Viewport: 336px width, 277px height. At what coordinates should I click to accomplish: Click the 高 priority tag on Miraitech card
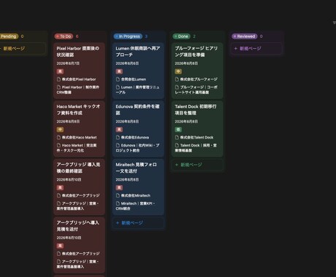point(119,187)
